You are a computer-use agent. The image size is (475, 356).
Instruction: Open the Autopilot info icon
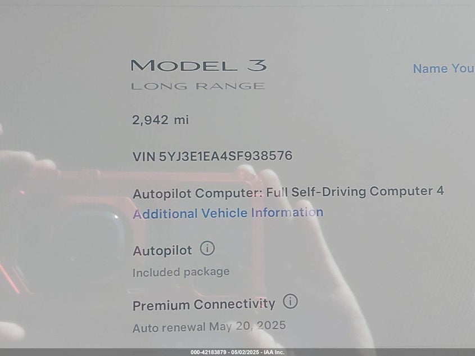coord(207,249)
